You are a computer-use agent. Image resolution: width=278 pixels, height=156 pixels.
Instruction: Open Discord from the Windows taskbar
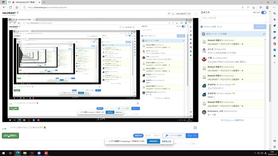click(x=39, y=153)
